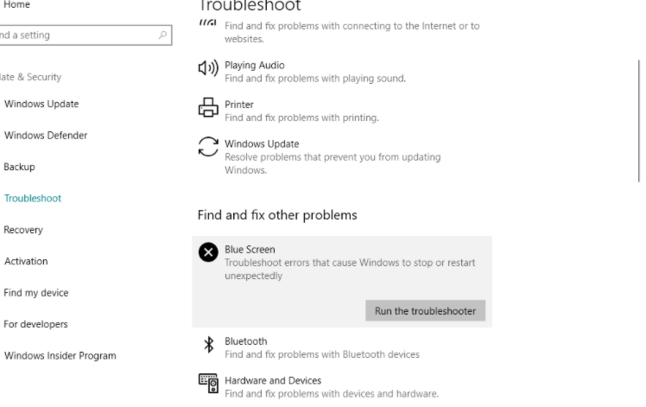Go to the Backup settings page
The image size is (646, 407).
[19, 167]
